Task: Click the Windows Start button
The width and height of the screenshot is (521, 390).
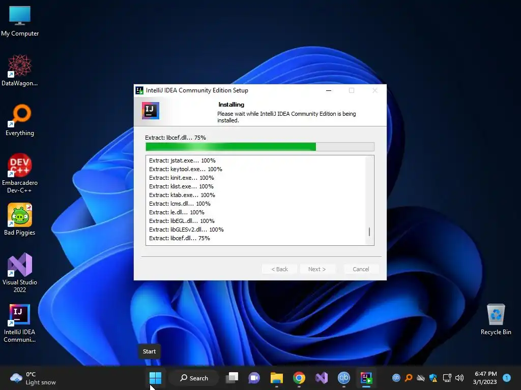Action: [x=155, y=378]
